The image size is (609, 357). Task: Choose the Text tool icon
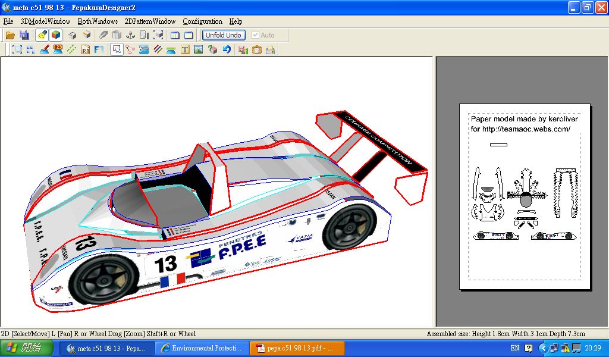click(x=185, y=50)
